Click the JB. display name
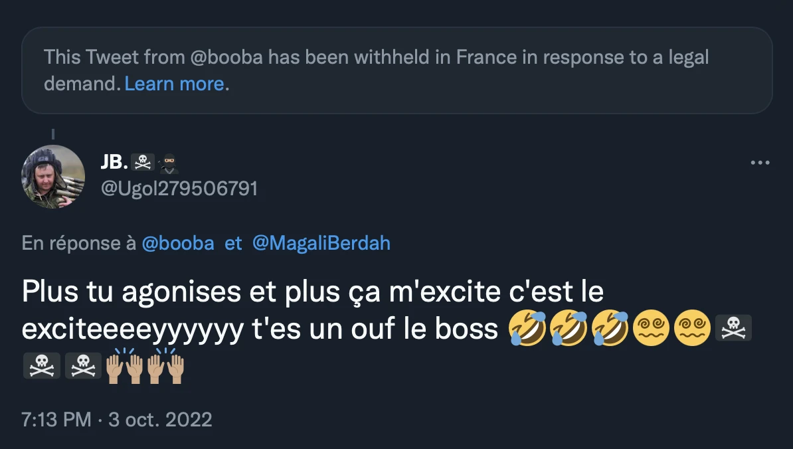Image resolution: width=793 pixels, height=449 pixels. pos(114,161)
